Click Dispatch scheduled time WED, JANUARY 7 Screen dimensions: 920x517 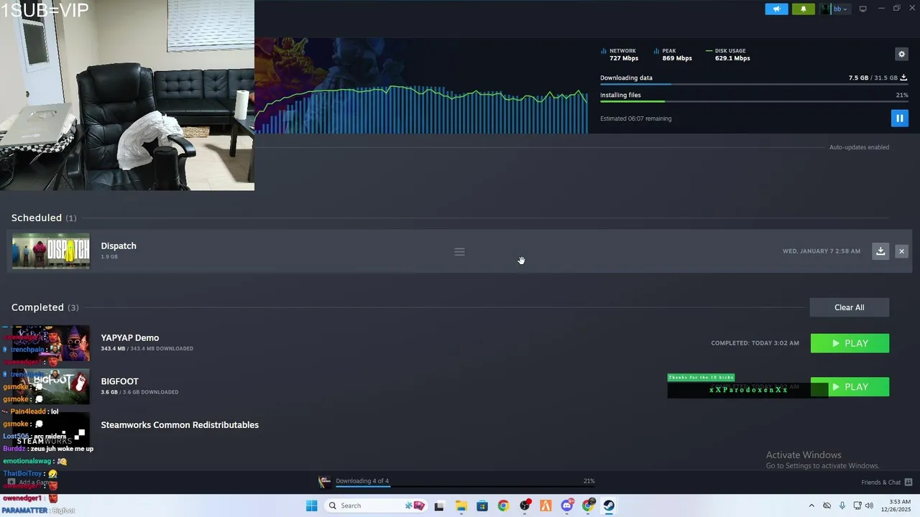click(x=821, y=251)
